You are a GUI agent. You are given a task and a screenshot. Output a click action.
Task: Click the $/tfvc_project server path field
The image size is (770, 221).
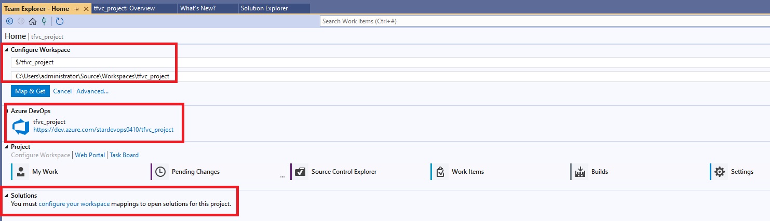pos(389,62)
